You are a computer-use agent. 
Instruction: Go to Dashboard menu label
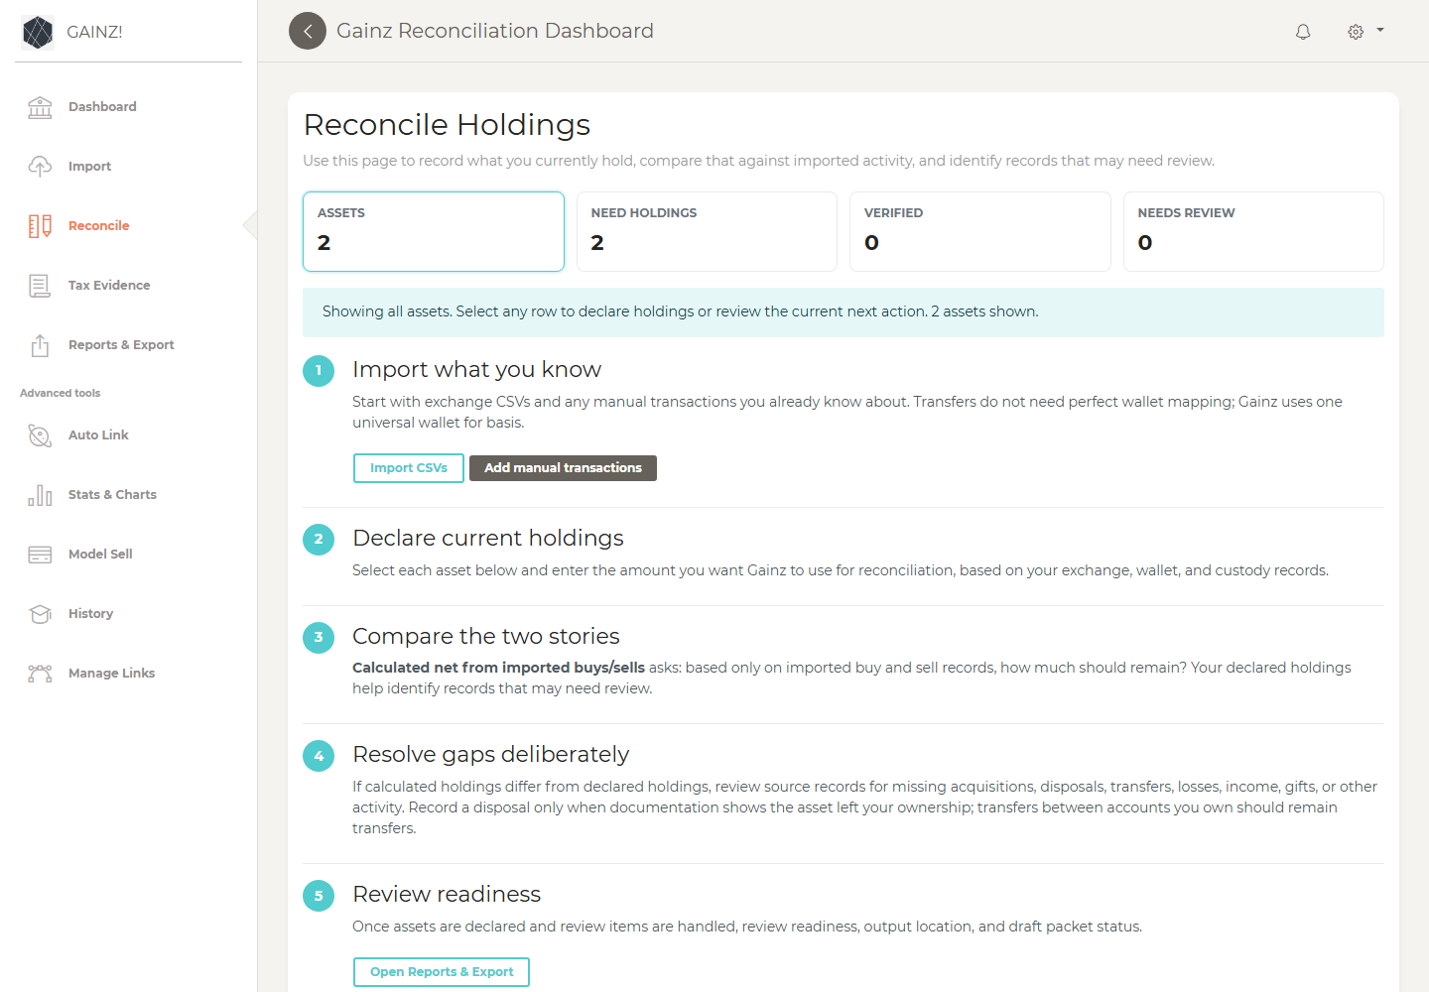[x=102, y=107]
